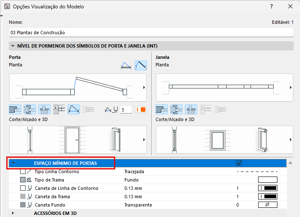Collapse the Espaço Mínimo de Portas group
The image size is (300, 217).
click(13, 163)
